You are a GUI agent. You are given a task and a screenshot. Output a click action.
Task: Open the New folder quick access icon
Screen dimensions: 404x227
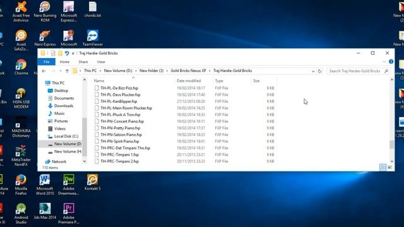point(60,53)
